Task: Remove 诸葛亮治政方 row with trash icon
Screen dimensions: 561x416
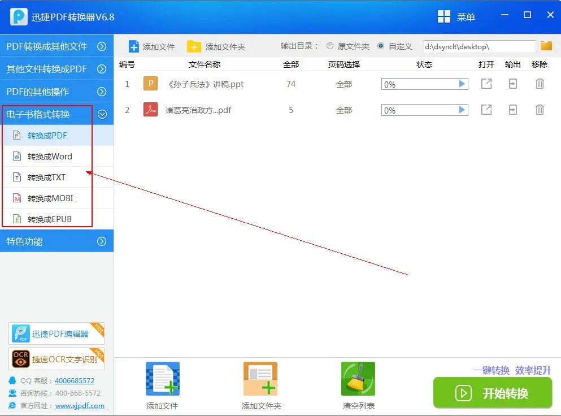Action: [x=540, y=110]
